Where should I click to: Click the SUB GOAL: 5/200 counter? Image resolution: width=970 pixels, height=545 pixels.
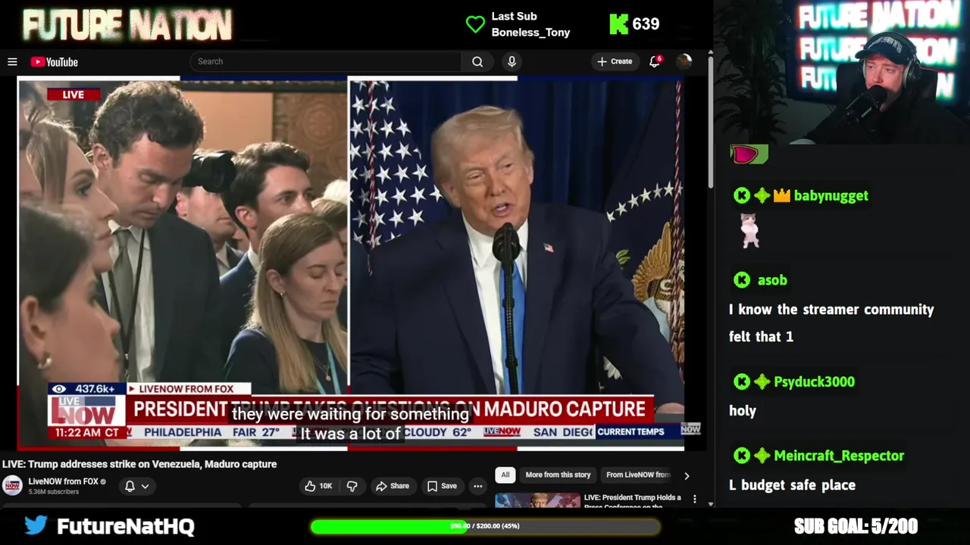[856, 526]
